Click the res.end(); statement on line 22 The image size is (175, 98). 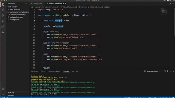48,68
